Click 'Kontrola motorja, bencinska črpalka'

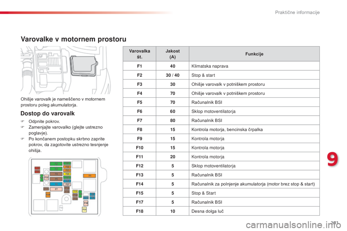(227, 130)
